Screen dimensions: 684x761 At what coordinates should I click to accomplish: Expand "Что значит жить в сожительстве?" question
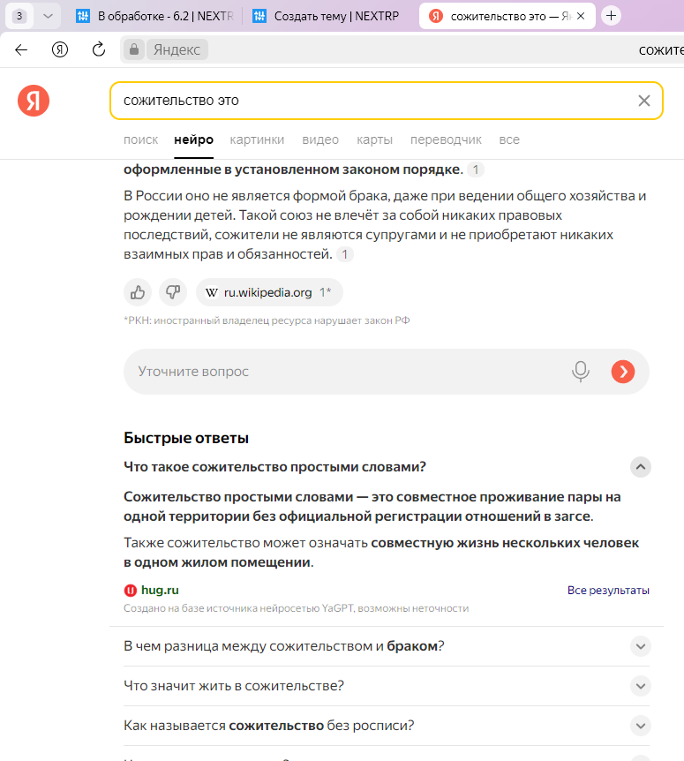642,686
